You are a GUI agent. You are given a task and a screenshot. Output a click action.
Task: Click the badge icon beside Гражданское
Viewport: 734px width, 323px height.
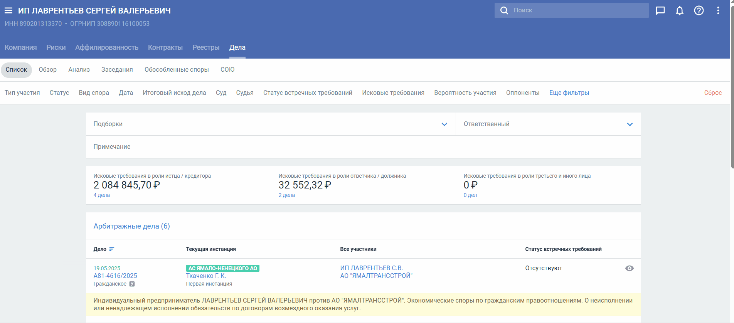pos(132,284)
